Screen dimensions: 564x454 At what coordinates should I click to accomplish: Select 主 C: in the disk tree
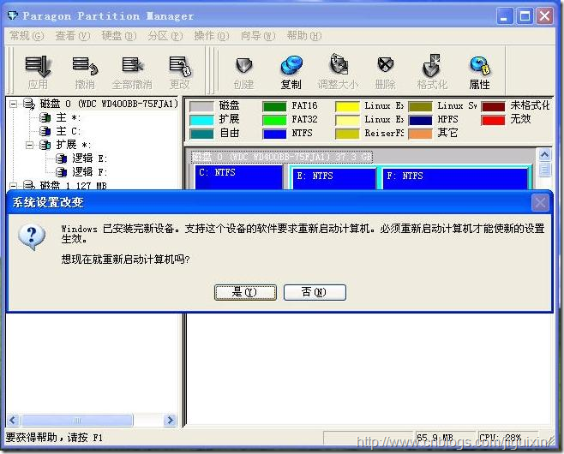click(x=69, y=131)
